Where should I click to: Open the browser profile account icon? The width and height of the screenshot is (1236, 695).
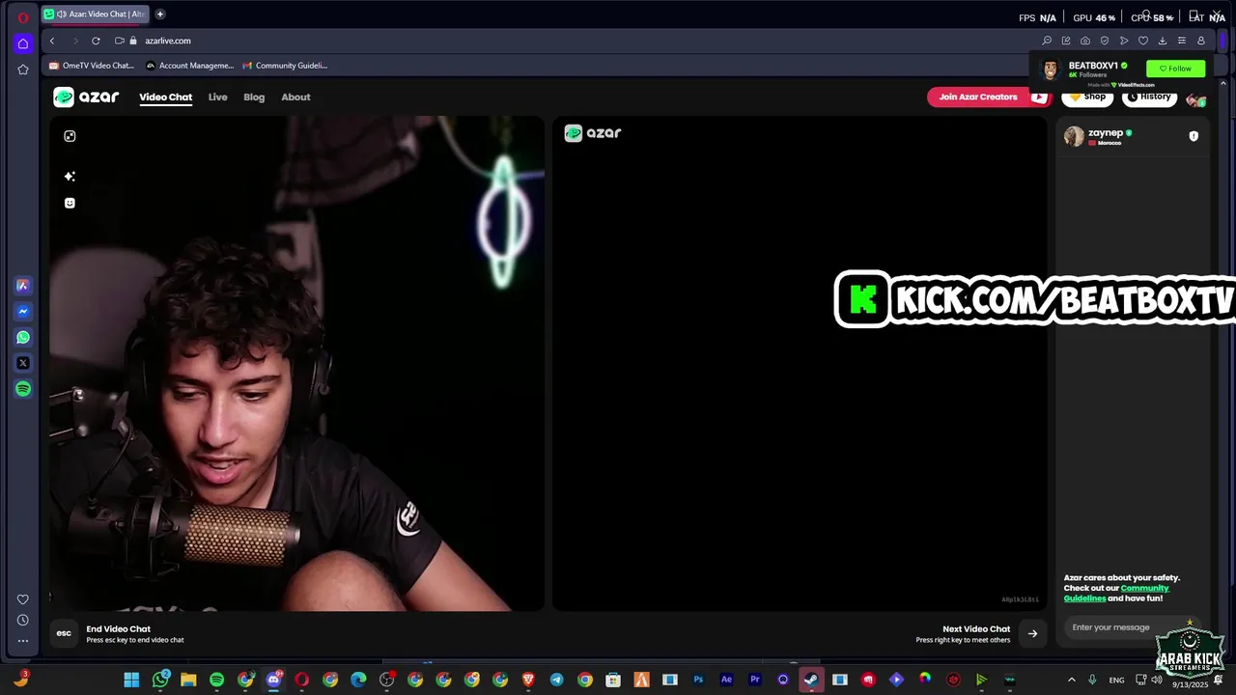(x=1201, y=41)
